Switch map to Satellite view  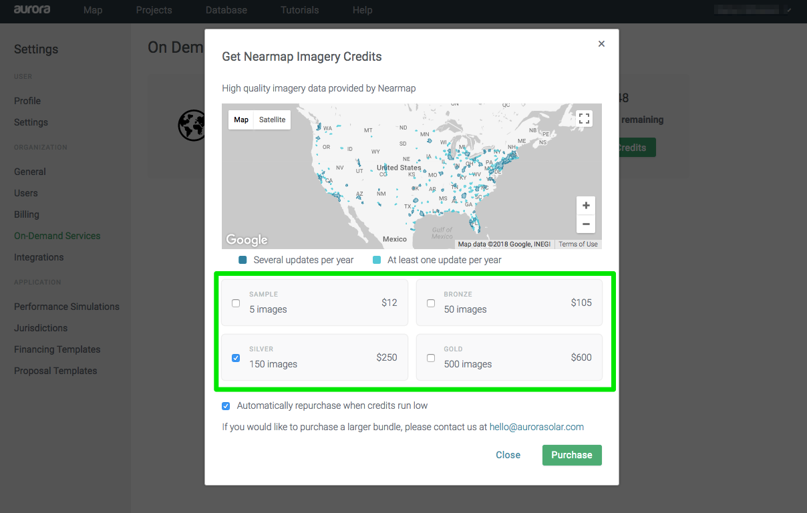[272, 120]
